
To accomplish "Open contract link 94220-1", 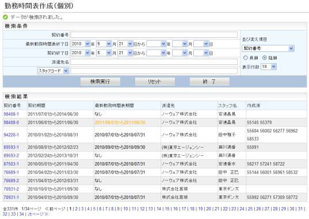I will (12, 135).
